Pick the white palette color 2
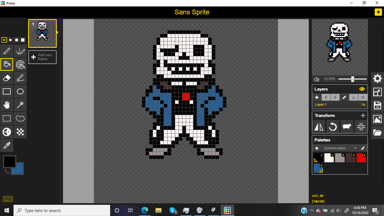The image size is (384, 216). pyautogui.click(x=329, y=158)
